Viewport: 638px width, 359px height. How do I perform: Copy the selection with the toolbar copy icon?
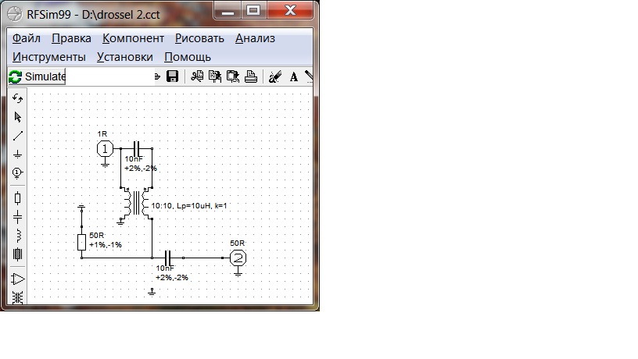(x=215, y=76)
